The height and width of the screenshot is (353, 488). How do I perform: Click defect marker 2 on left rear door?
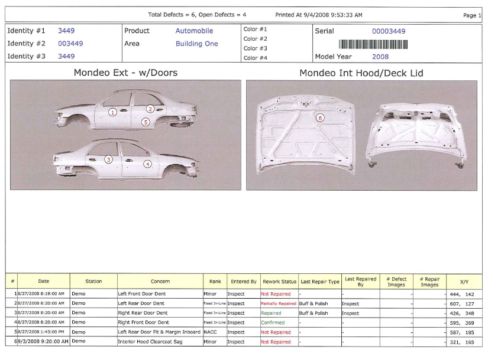tap(150, 109)
